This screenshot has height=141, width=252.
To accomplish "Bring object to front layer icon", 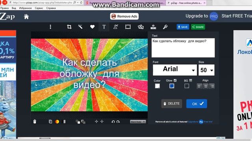I will coord(78,122).
